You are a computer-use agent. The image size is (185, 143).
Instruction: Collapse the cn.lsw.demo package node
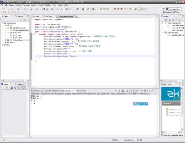[x=8, y=33]
